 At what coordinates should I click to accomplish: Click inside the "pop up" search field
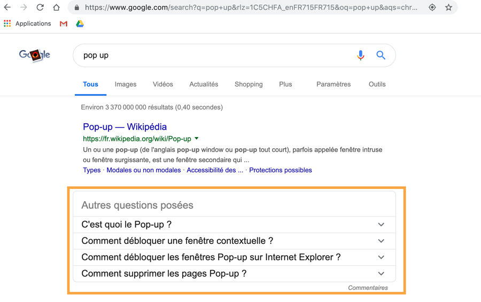pyautogui.click(x=215, y=55)
